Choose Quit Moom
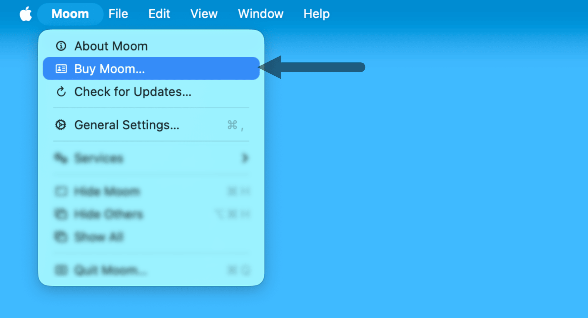 [151, 270]
